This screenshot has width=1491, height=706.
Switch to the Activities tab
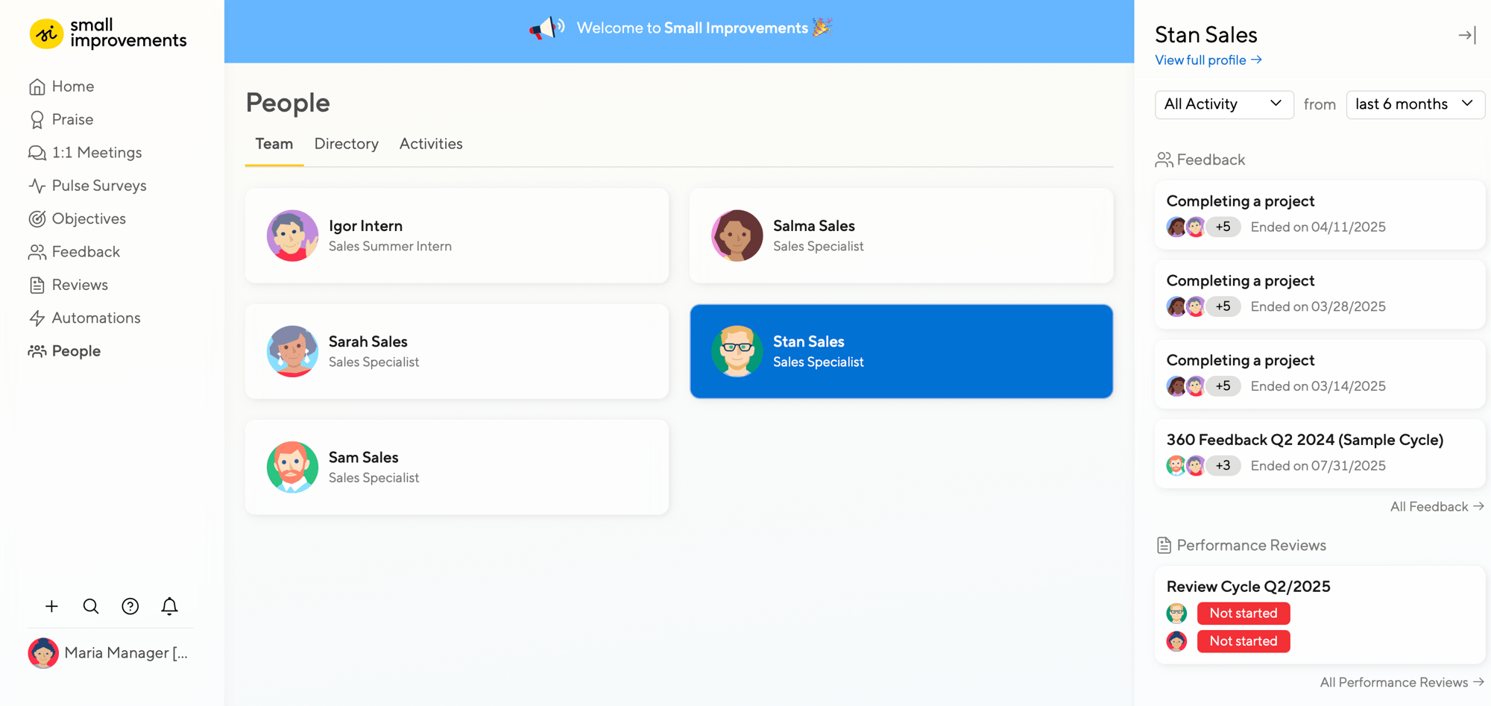pyautogui.click(x=431, y=144)
